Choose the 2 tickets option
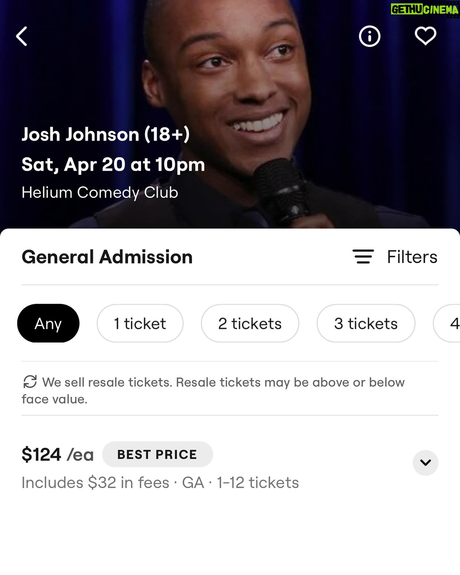This screenshot has width=460, height=575. click(250, 323)
